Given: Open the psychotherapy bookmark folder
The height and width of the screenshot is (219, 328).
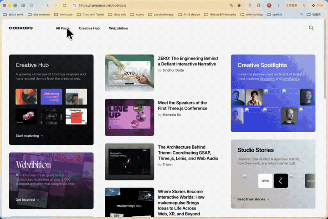Looking at the screenshot, I should tap(161, 15).
